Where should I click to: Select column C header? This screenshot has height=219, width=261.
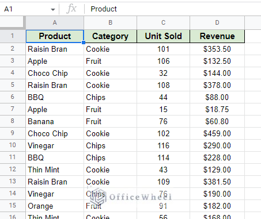(163, 22)
